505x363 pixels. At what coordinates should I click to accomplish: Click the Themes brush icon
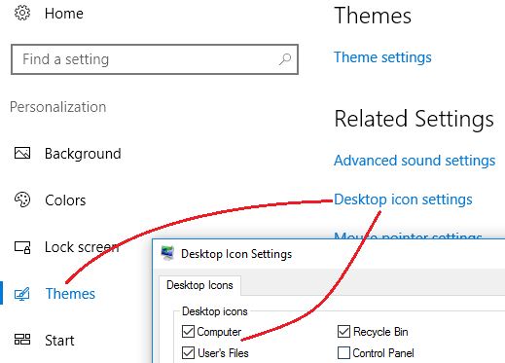[22, 294]
